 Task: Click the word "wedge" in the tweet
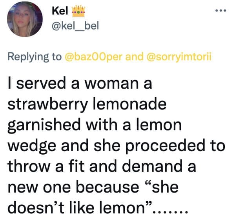click(32, 146)
